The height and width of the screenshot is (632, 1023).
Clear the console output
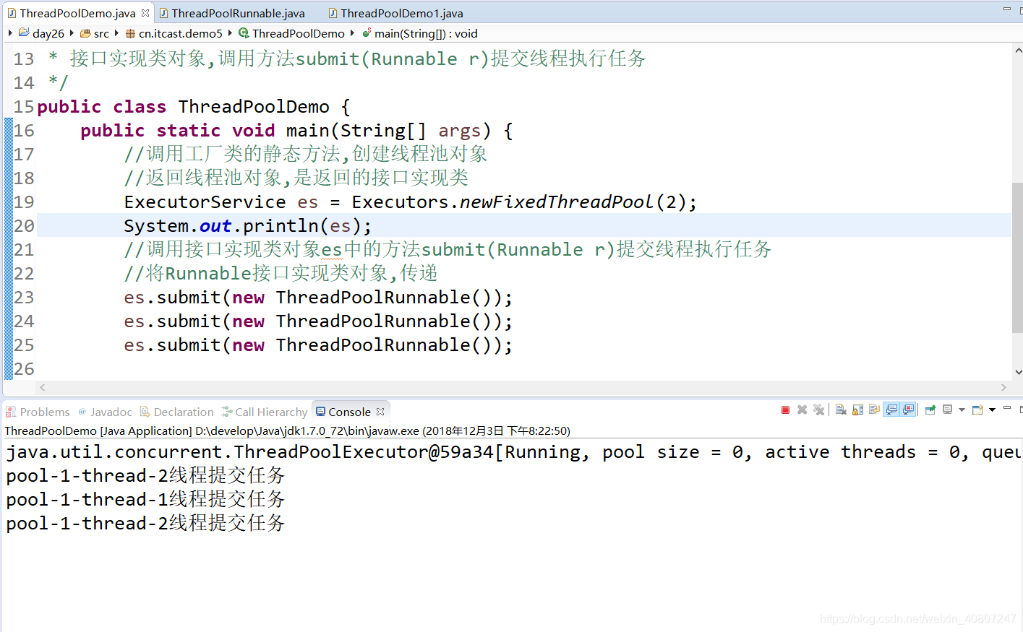(841, 410)
